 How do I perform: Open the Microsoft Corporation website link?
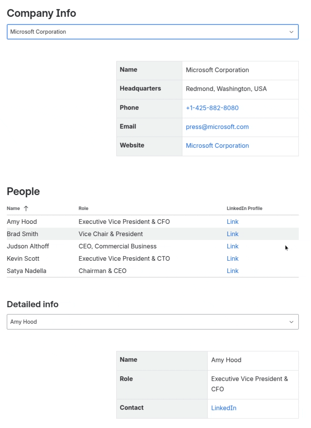(x=217, y=145)
